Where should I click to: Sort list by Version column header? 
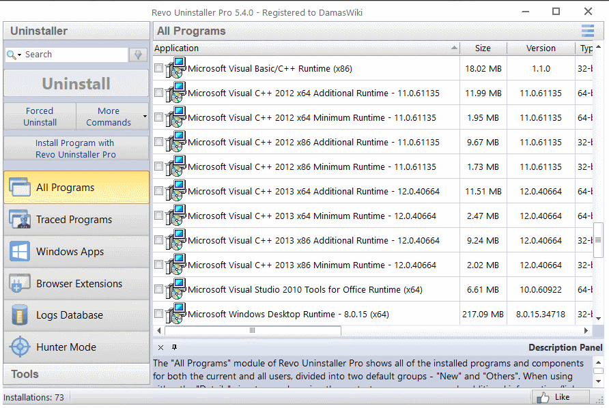point(541,48)
